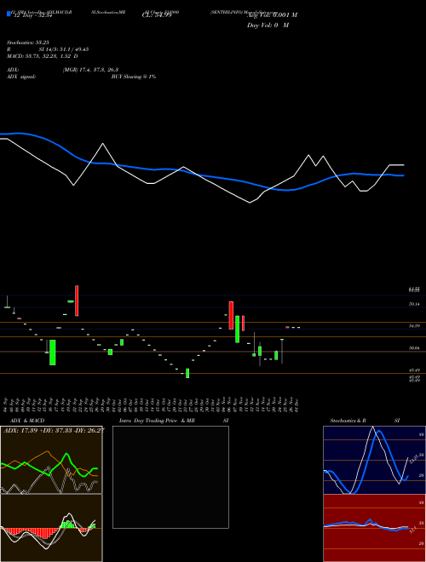Screen dimensions: 426x562
Task: Click the 54.59 price axis label
Action: (x=414, y=326)
